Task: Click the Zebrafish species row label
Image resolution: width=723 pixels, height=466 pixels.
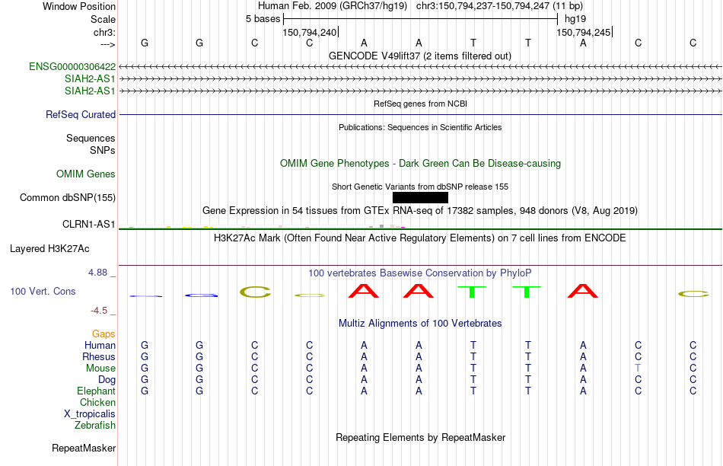Action: pos(95,425)
